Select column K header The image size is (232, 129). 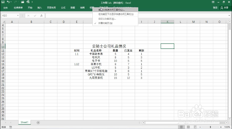click(x=167, y=22)
